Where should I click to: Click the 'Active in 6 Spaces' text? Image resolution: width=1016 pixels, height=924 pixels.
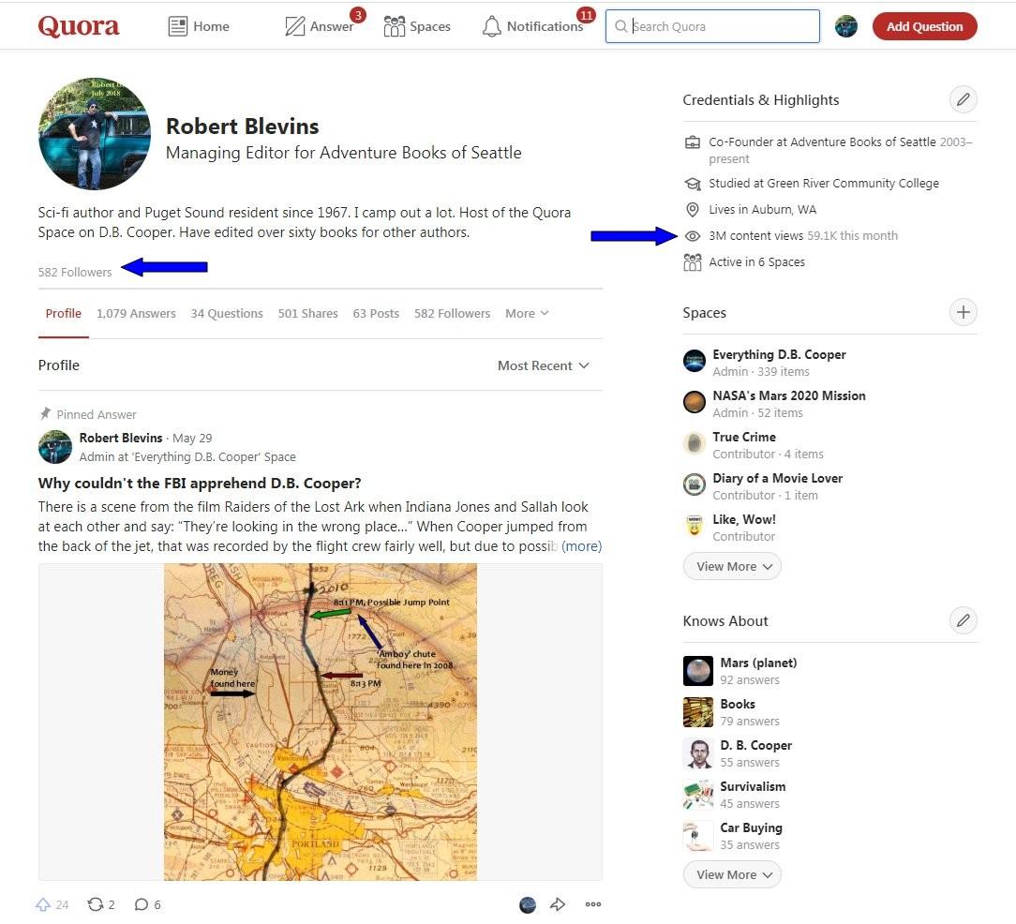(756, 261)
